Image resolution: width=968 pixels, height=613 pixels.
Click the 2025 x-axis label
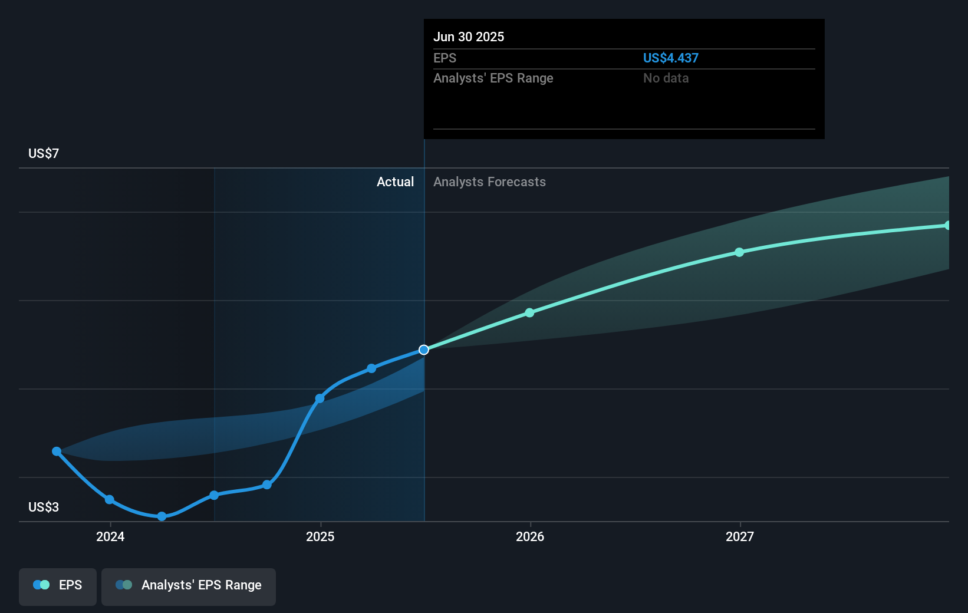[320, 536]
